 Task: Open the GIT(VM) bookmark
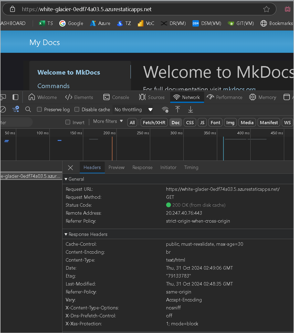pos(241,23)
